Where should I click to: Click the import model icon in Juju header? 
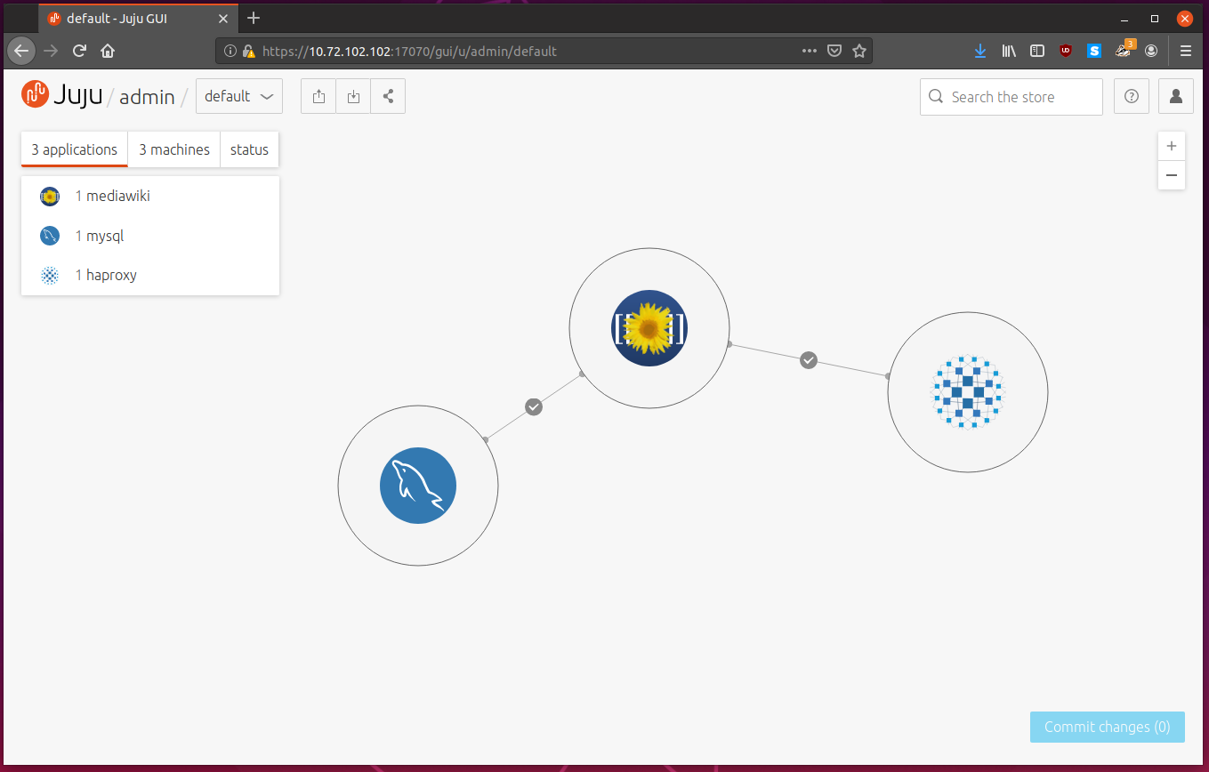[353, 97]
